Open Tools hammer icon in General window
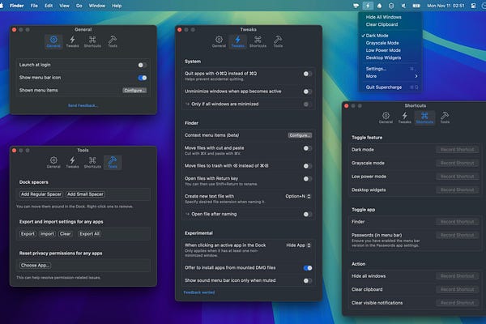Viewport: 486px width, 324px height. tap(113, 41)
